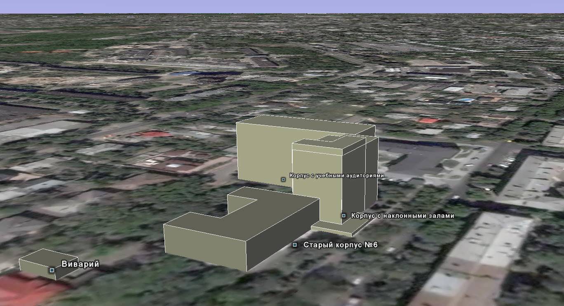Select the label text Виварий

pyautogui.click(x=80, y=264)
